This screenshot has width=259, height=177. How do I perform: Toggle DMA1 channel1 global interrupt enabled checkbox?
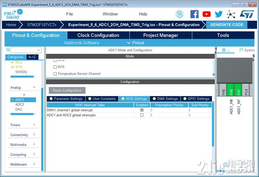[x=142, y=110]
